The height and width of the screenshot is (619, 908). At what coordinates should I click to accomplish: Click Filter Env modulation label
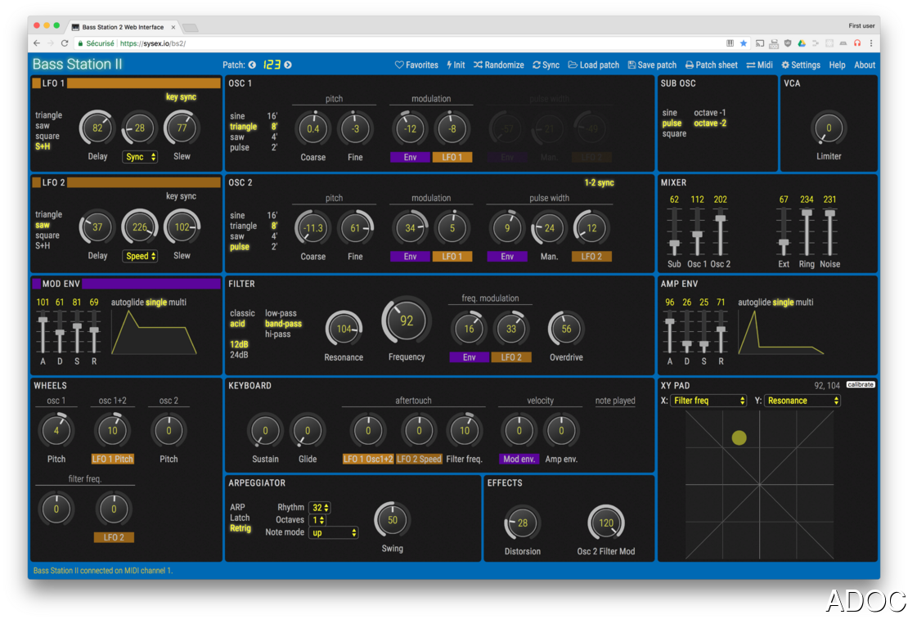click(469, 357)
